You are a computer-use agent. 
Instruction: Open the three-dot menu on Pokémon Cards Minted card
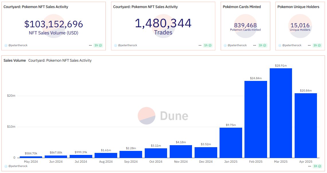254,45
